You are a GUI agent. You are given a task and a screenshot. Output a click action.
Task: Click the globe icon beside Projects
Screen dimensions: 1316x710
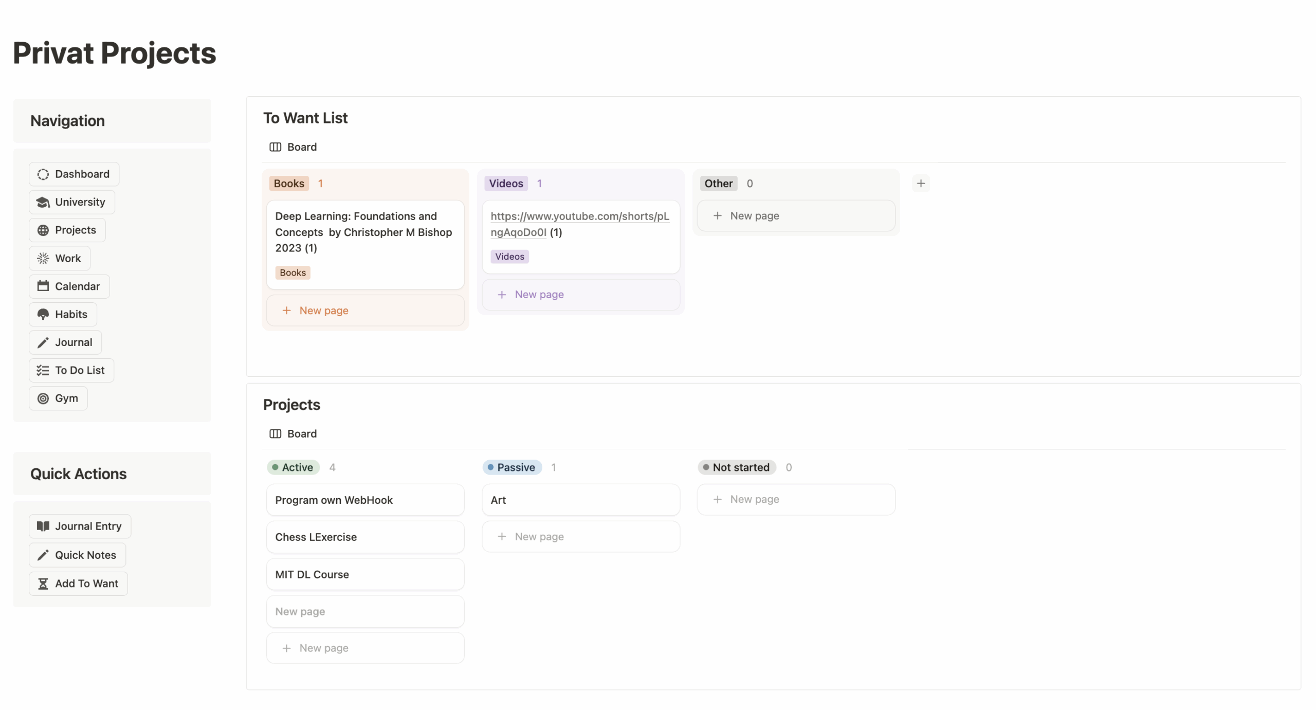[43, 230]
